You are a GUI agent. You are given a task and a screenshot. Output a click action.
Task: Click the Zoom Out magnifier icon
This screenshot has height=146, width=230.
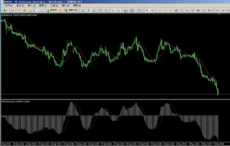[x=106, y=10]
